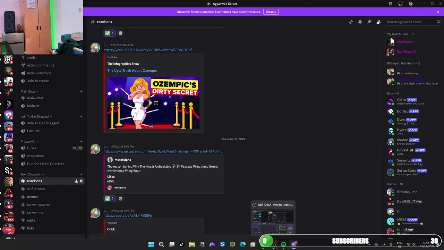Click the Instagram logo in embed footer
444x250 pixels.
(110, 187)
